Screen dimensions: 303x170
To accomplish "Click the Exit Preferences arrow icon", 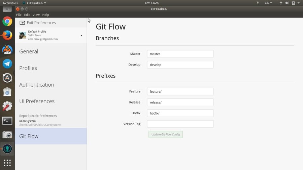I will (22, 23).
